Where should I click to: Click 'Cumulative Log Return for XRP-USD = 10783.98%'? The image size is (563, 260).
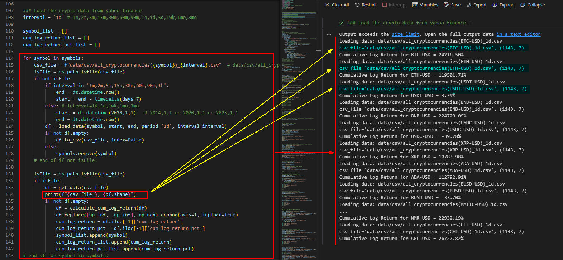pos(401,157)
